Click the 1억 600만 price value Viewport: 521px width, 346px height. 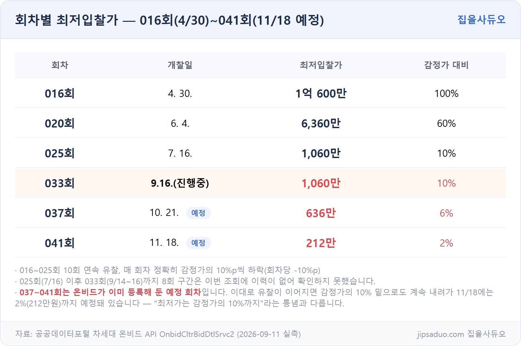321,94
